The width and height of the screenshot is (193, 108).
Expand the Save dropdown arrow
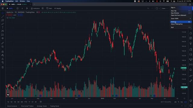[167, 8]
